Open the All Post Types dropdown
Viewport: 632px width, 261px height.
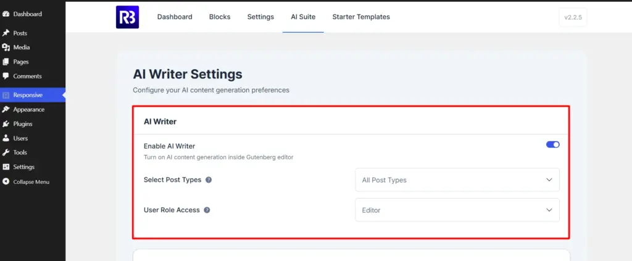pos(457,180)
